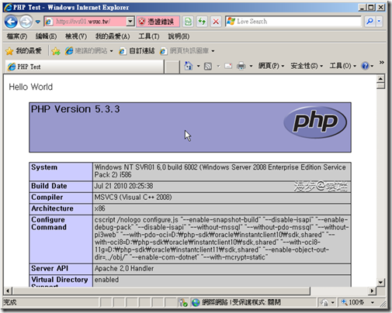Image resolution: width=392 pixels, height=313 pixels.
Task: Click the PHP Version 5.3.3 heading
Action: coord(75,109)
